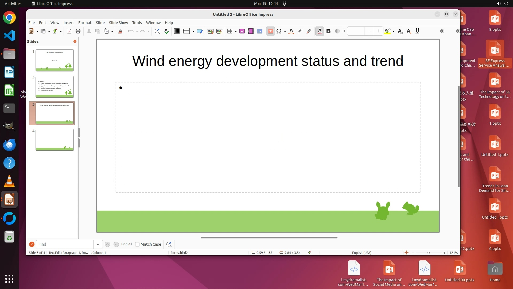Enable the Match Case checkbox
Viewport: 513px width, 289px height.
pyautogui.click(x=137, y=244)
